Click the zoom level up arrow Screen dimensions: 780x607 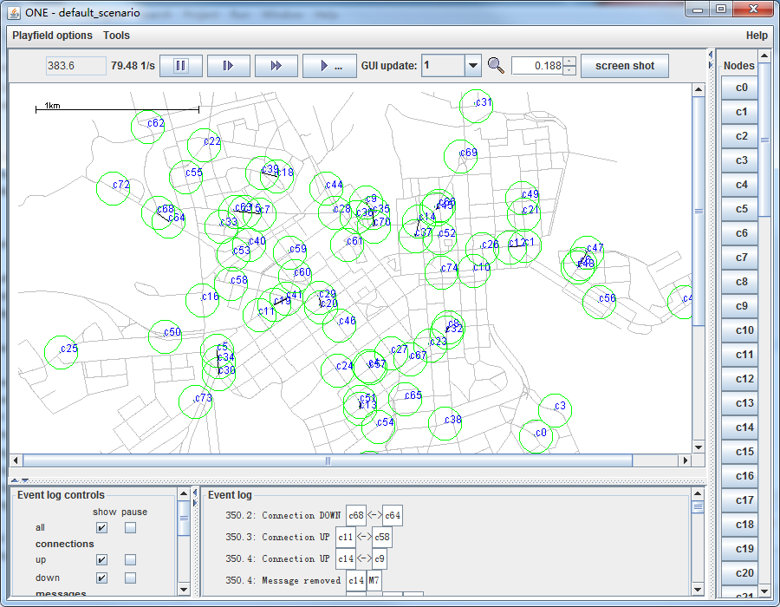click(569, 62)
